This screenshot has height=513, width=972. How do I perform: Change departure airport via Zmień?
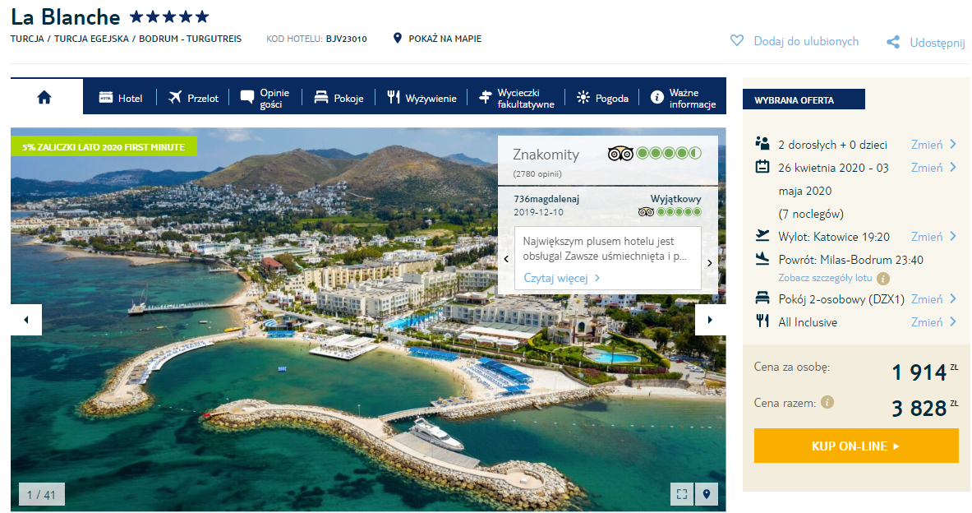pos(933,236)
